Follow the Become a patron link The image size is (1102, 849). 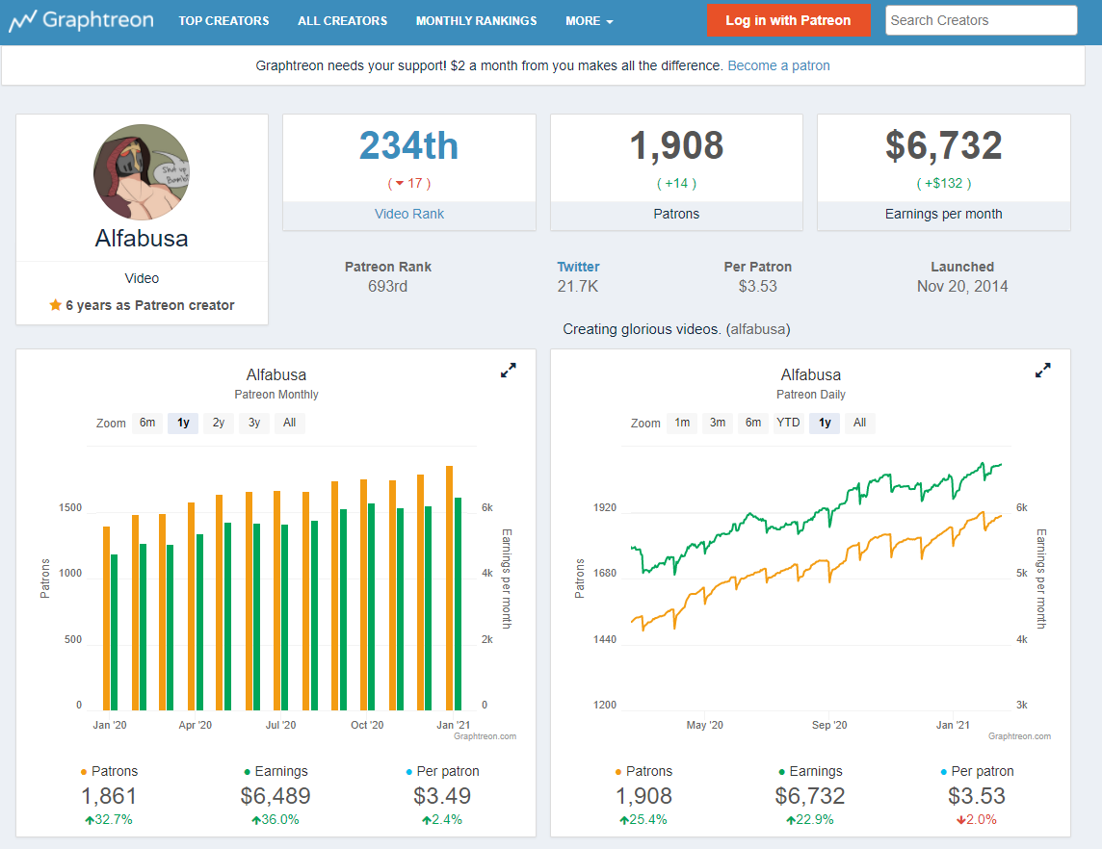778,65
